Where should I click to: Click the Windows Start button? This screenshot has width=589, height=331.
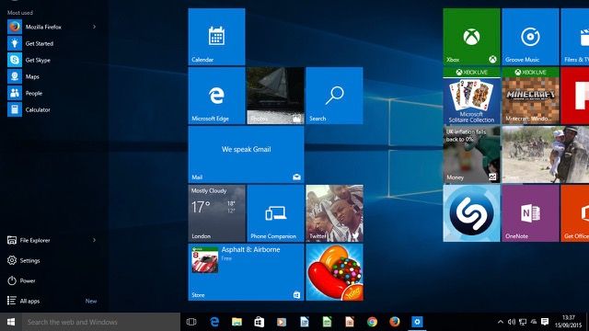coord(11,322)
